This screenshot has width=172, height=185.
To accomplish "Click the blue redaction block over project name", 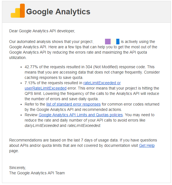I will point(118,42).
